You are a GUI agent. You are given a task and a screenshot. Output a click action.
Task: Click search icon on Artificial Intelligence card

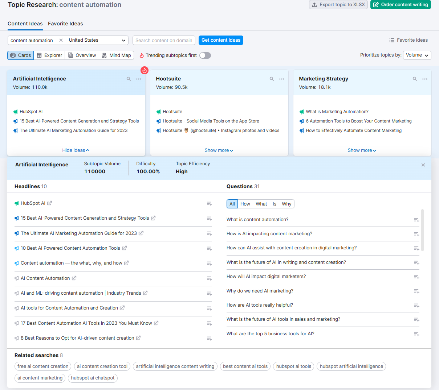129,79
